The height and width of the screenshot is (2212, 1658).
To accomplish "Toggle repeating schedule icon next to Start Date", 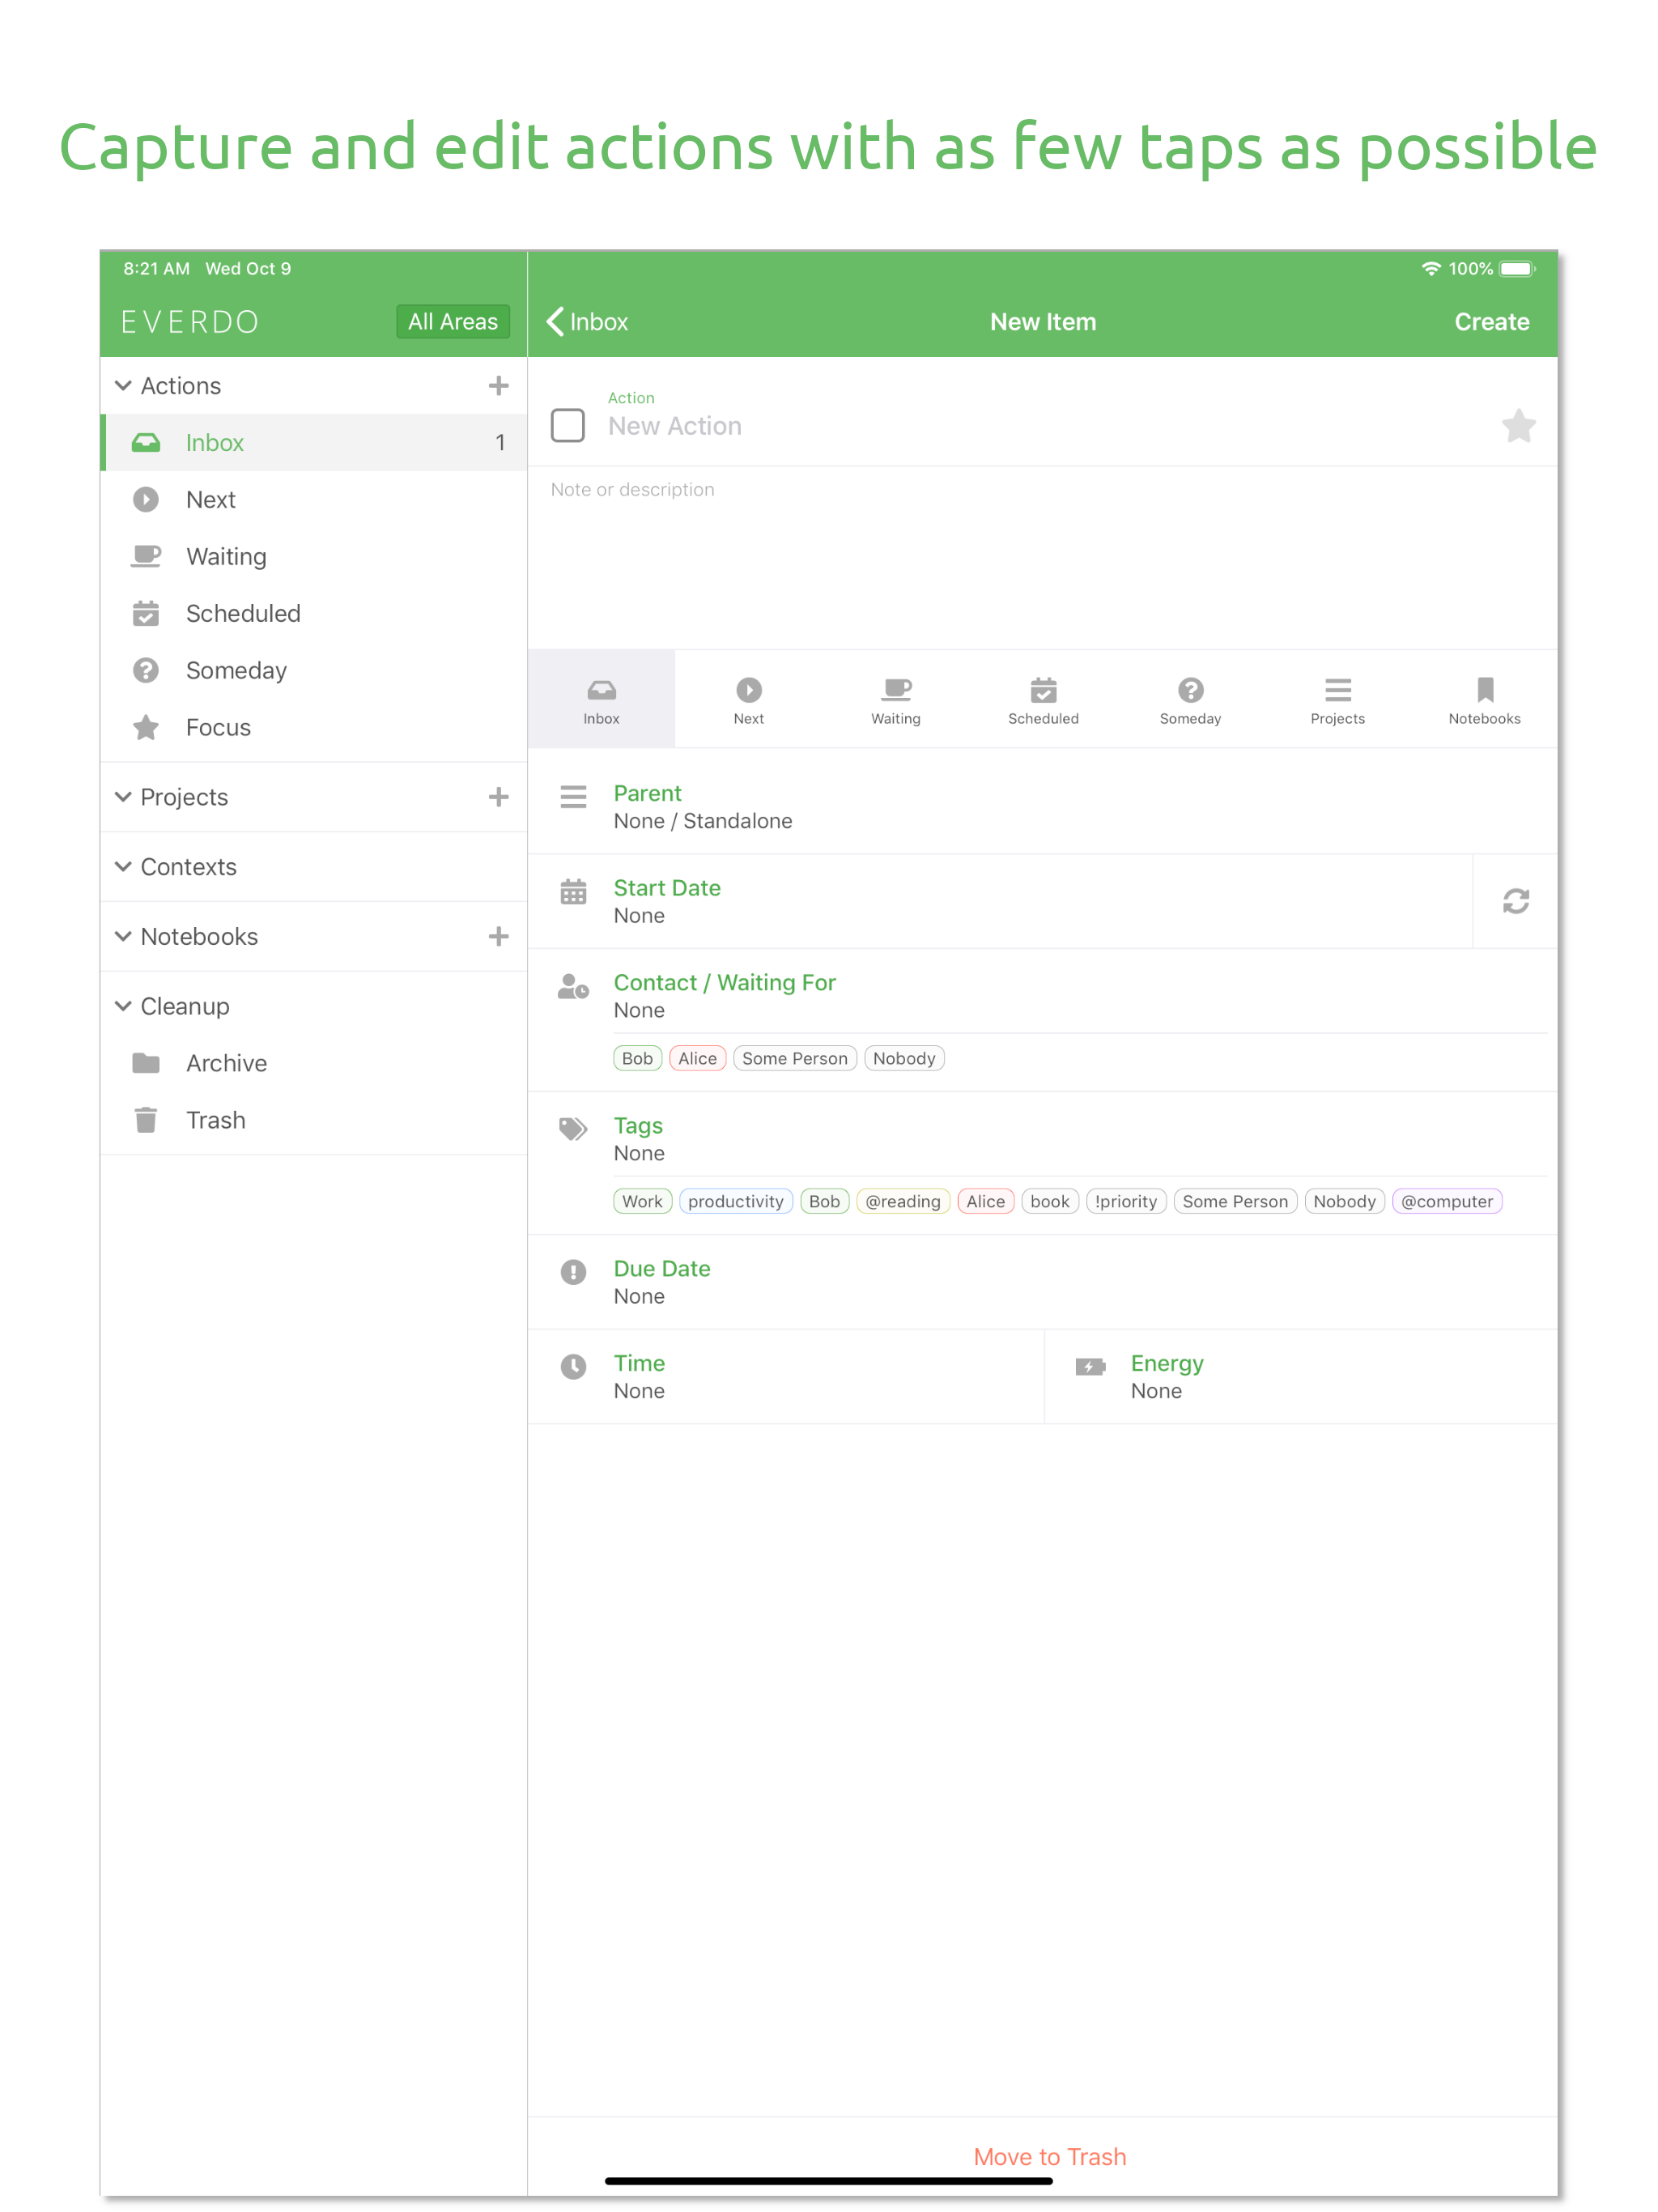I will click(x=1515, y=901).
